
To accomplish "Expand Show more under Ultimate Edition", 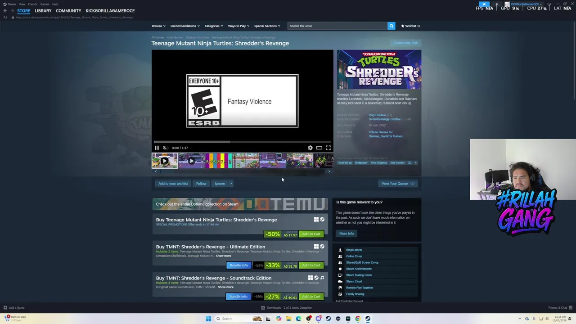I will coord(224,256).
